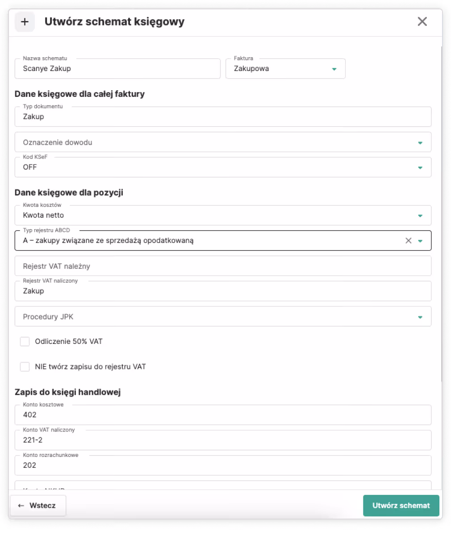
Task: Focus the Nazwa schematu input field
Action: 117,69
